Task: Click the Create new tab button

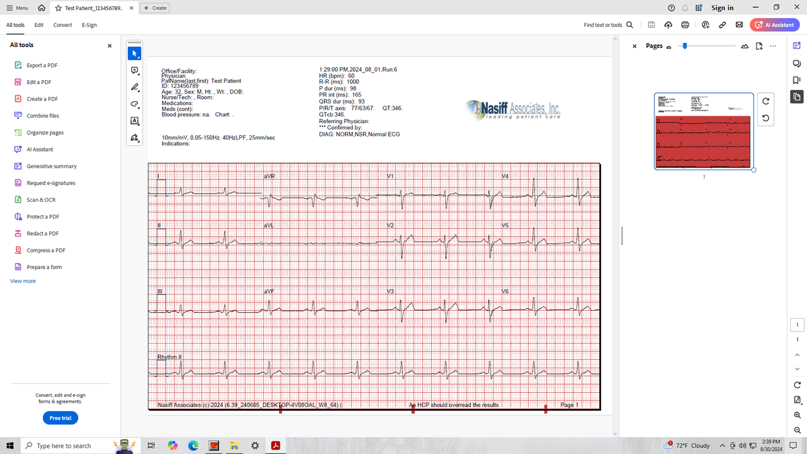Action: click(155, 8)
